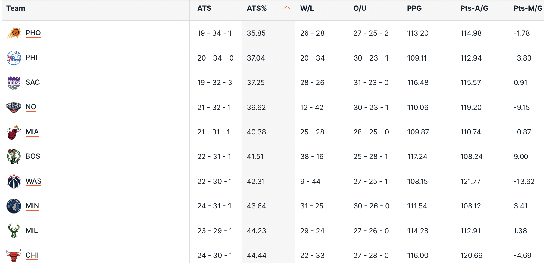Open the SAC team link
Image resolution: width=544 pixels, height=263 pixels.
pos(33,82)
